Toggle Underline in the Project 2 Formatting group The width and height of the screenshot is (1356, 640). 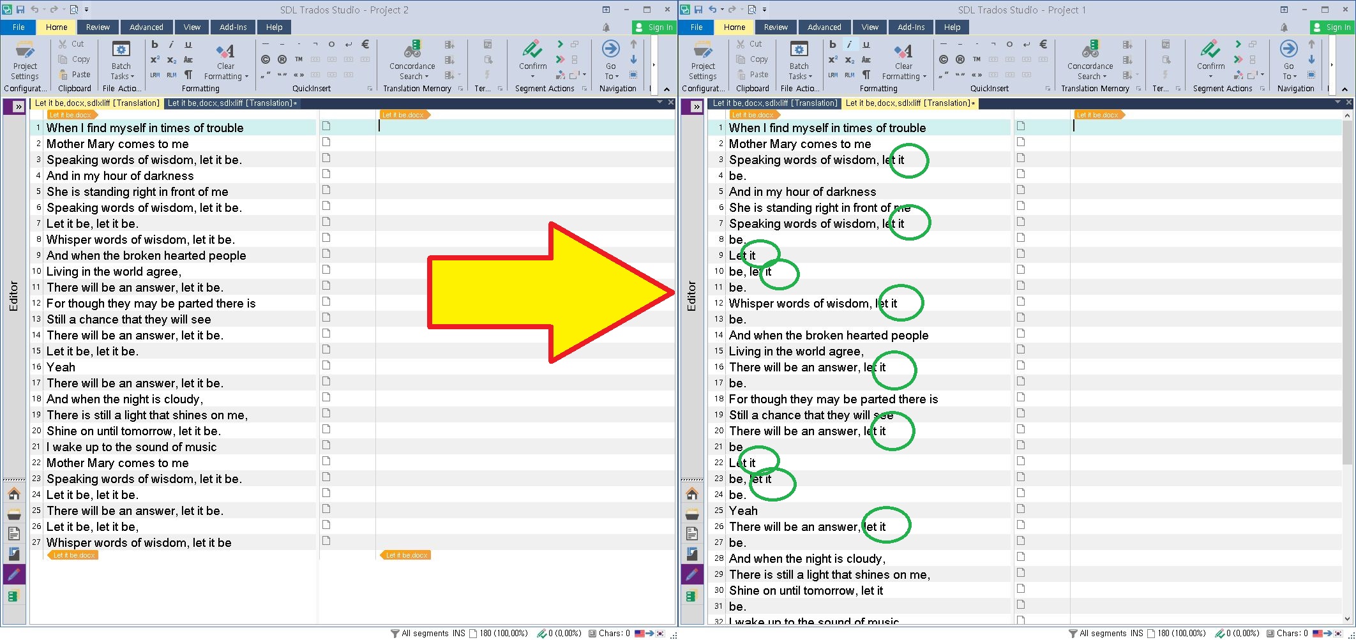pos(188,44)
